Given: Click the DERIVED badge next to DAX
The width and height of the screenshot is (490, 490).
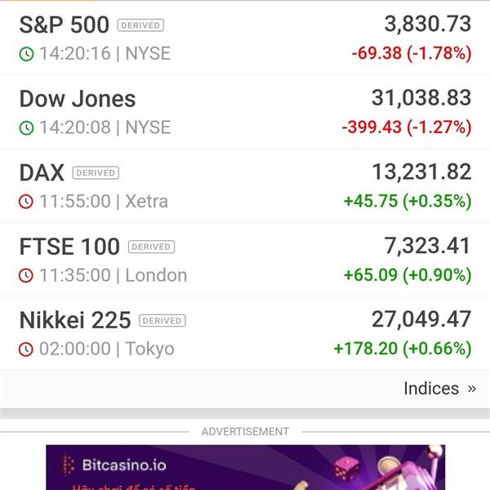Looking at the screenshot, I should pyautogui.click(x=96, y=173).
